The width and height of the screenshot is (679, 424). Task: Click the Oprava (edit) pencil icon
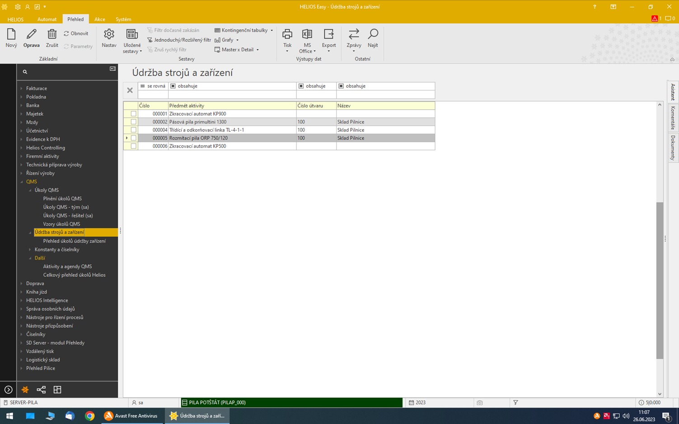pyautogui.click(x=31, y=34)
